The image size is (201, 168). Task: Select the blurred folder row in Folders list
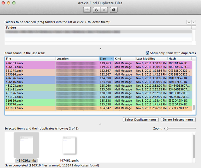click(98, 32)
